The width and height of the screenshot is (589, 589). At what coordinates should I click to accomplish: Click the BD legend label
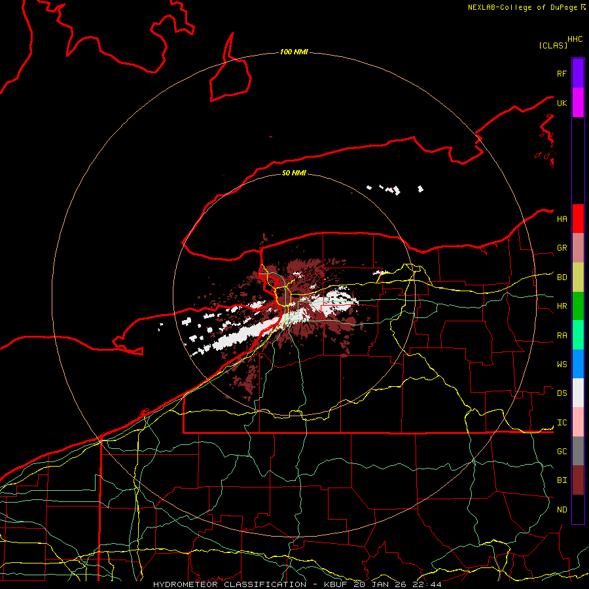(562, 277)
